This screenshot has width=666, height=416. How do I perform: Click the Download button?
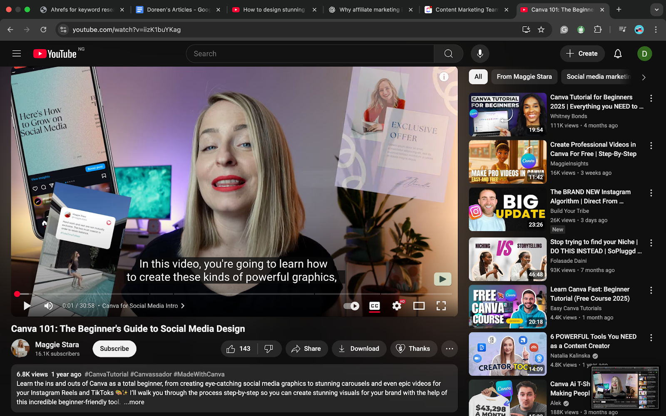(x=359, y=349)
